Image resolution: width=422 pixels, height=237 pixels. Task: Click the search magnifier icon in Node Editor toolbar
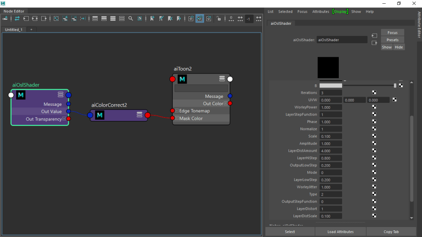pos(131,19)
